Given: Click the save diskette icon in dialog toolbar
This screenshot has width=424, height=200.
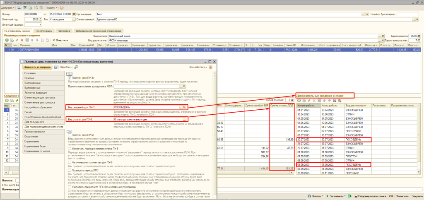Looking at the screenshot, I should [55, 67].
